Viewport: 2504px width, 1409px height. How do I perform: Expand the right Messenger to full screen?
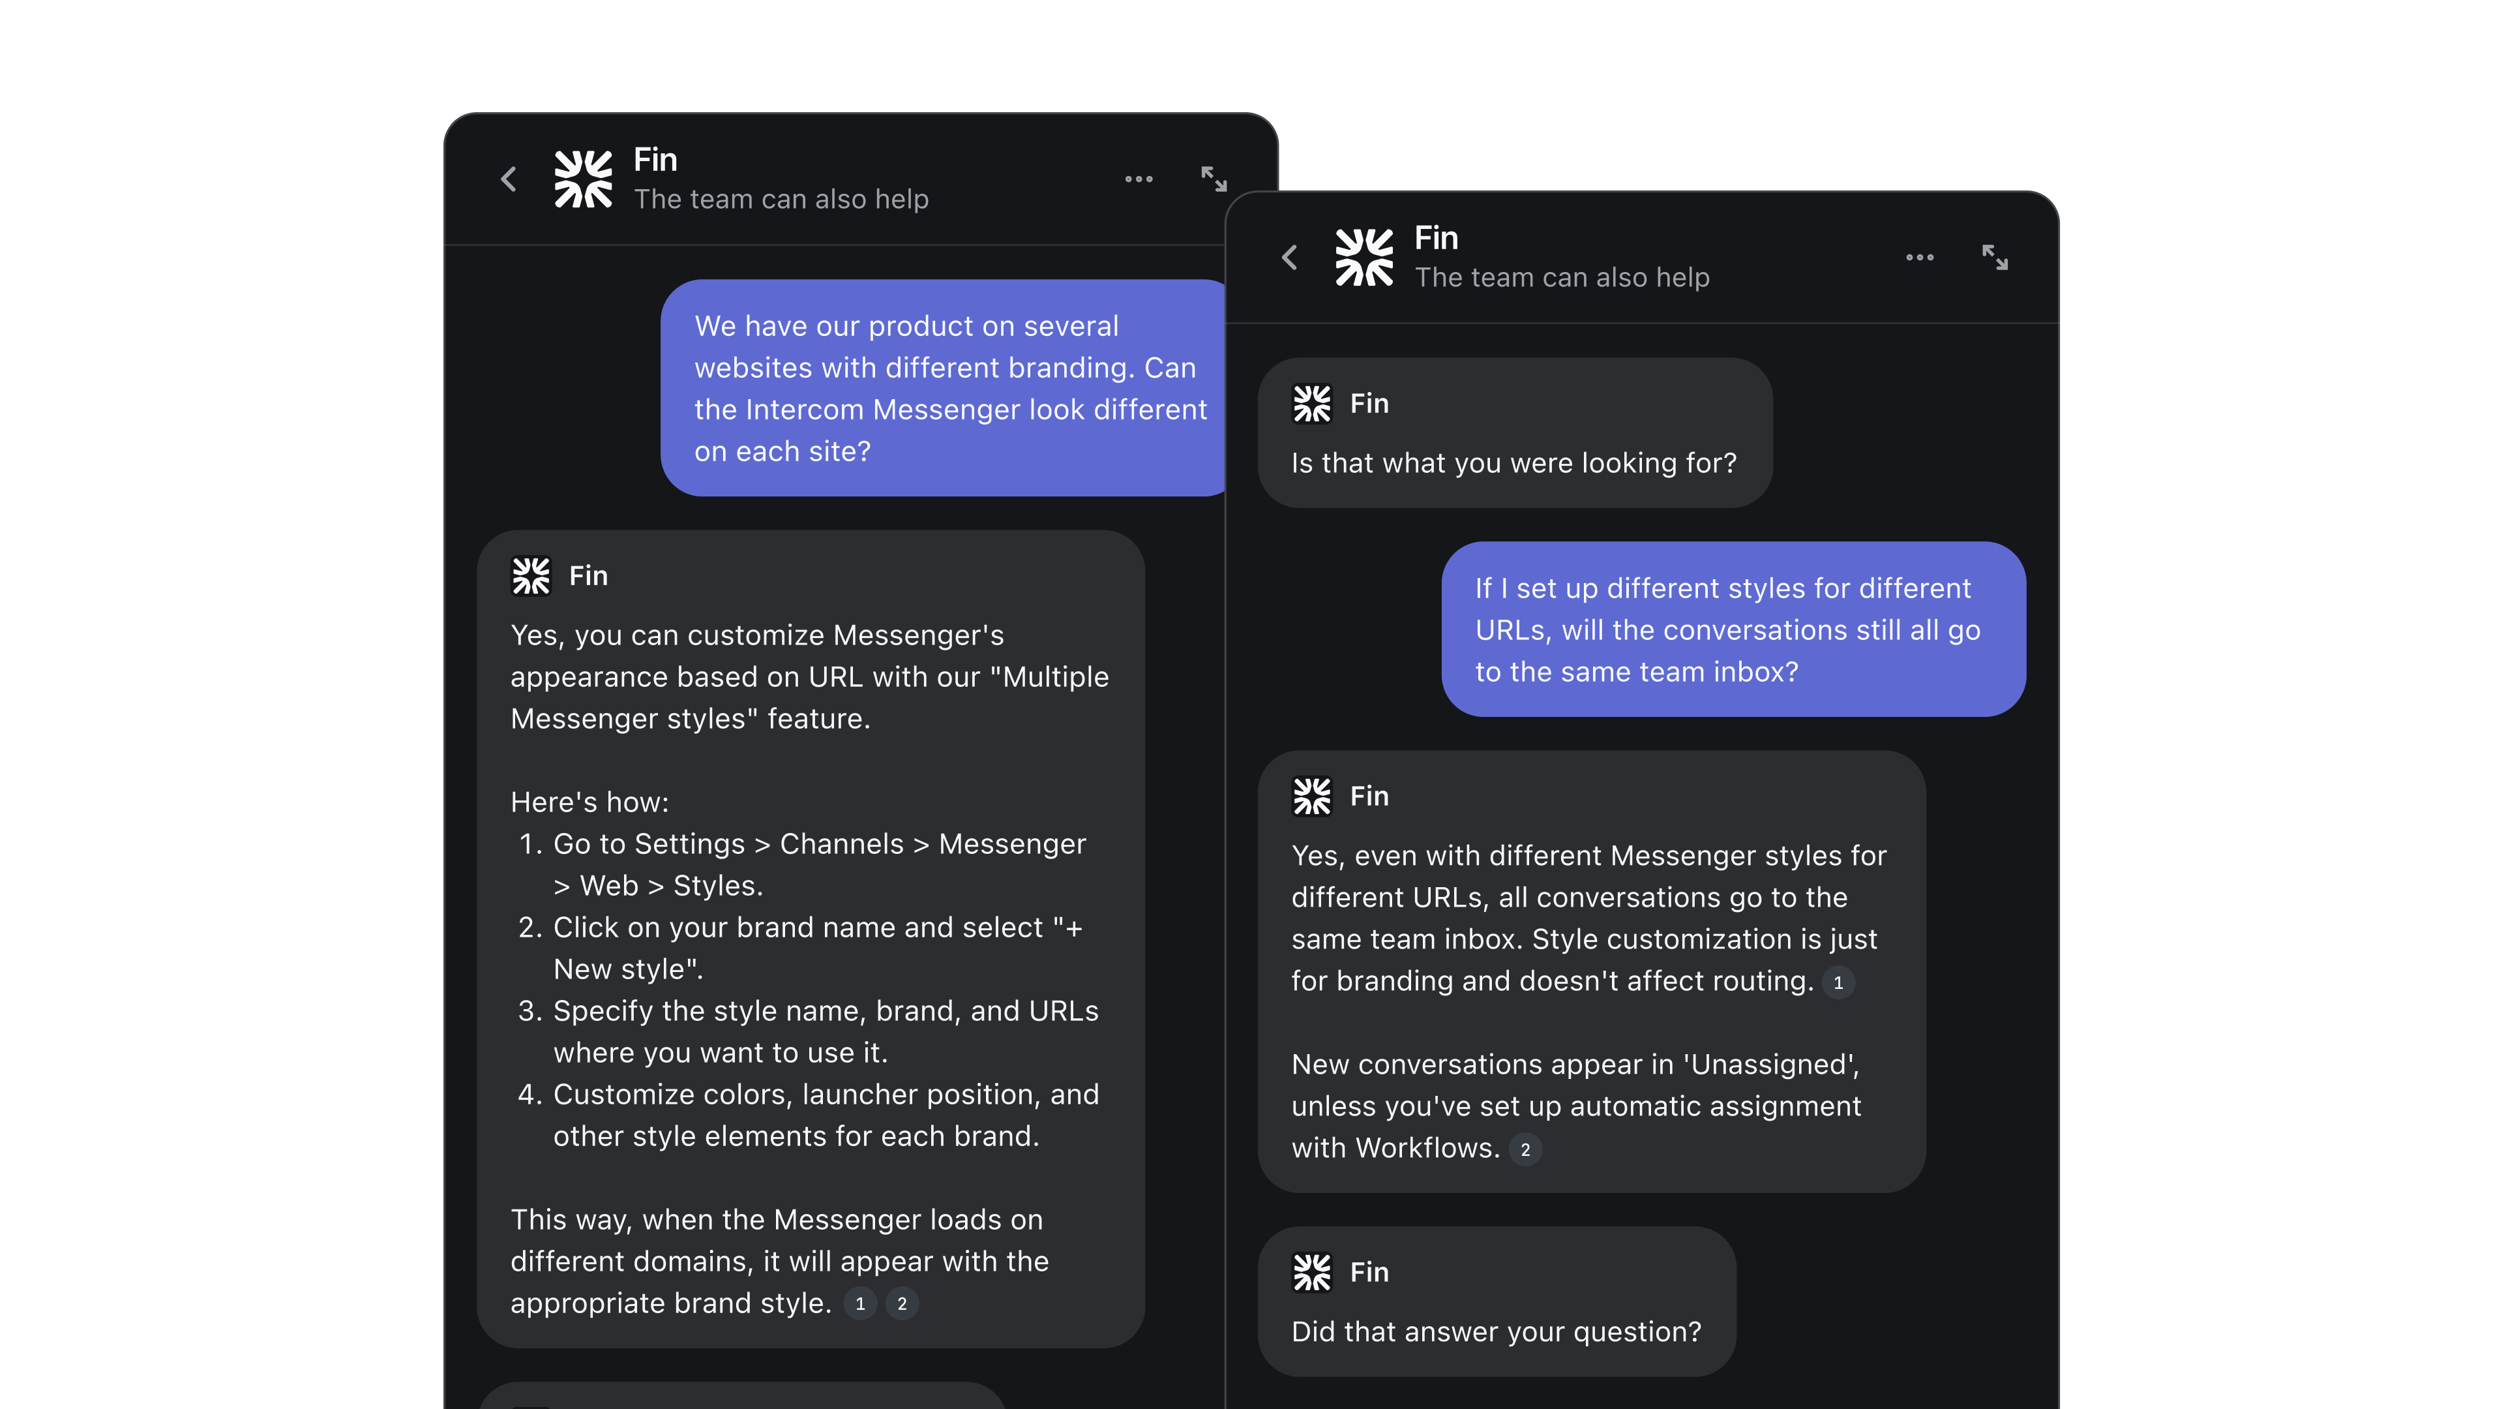click(x=1995, y=257)
